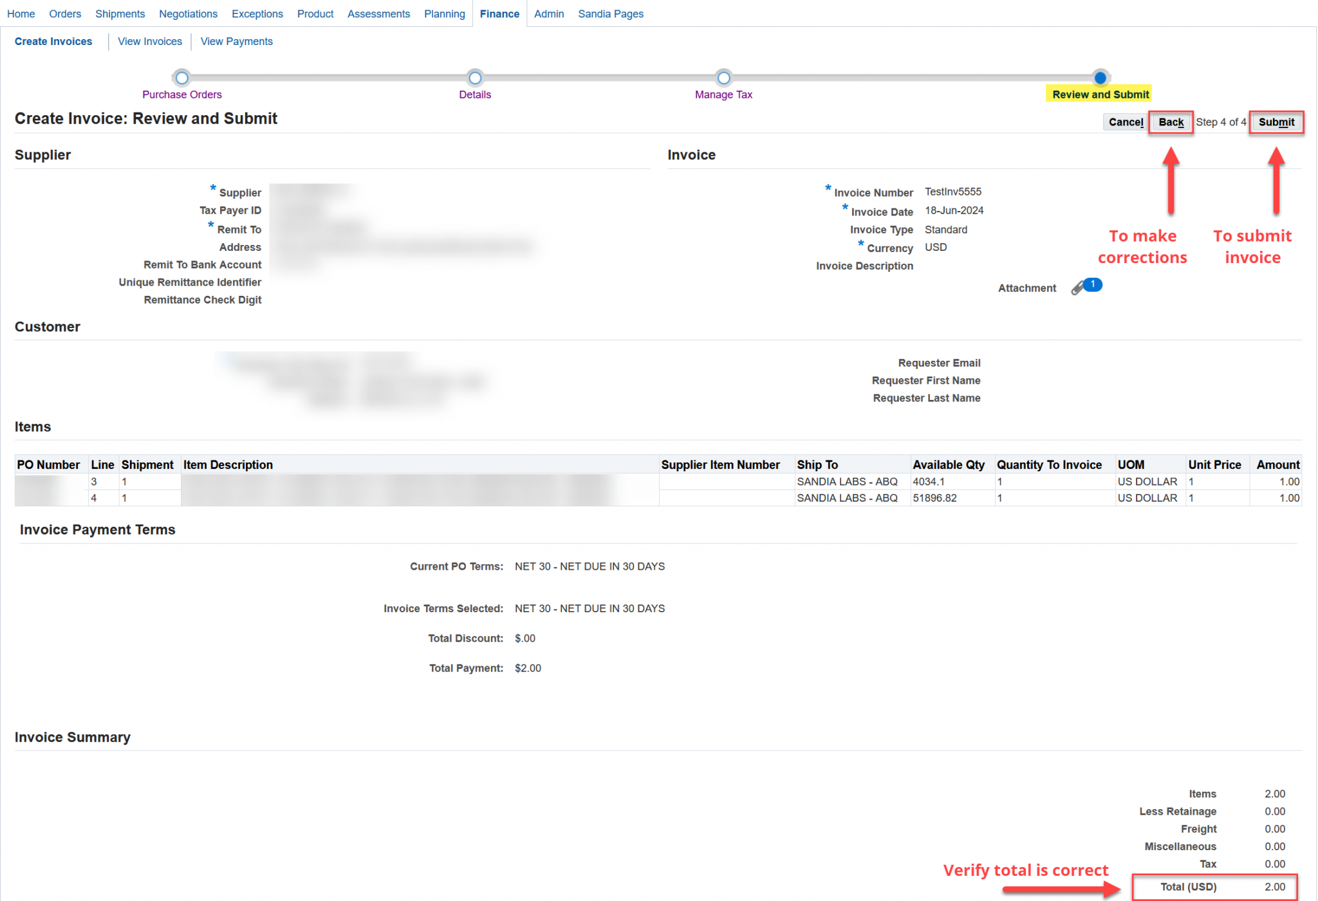Click the Review and Submit step circle
The width and height of the screenshot is (1318, 901).
tap(1100, 77)
